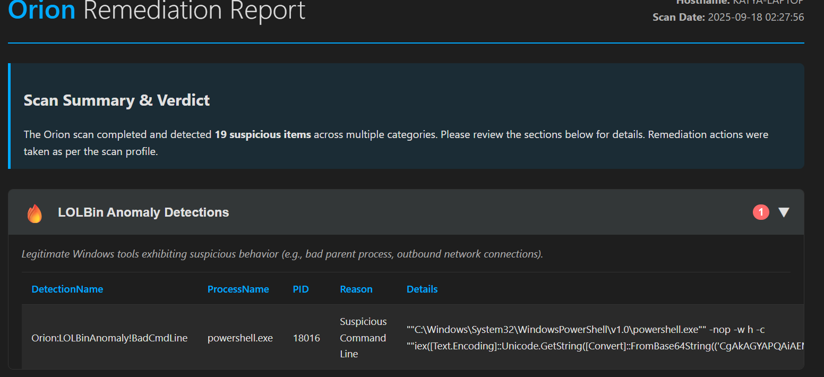Click the Reason column header
Screen dimensions: 824x377
tap(356, 289)
